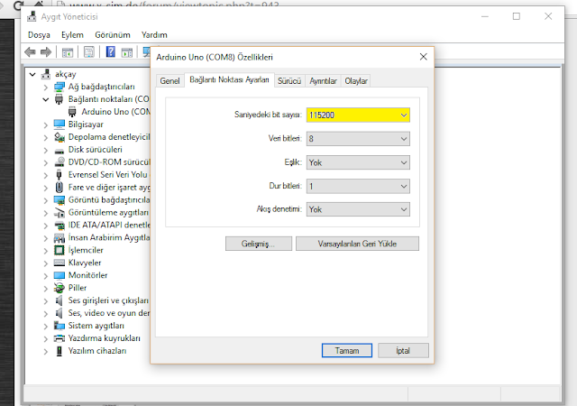This screenshot has width=577, height=406.
Task: Click the show/hide console tree toolbar icon
Action: (68, 52)
